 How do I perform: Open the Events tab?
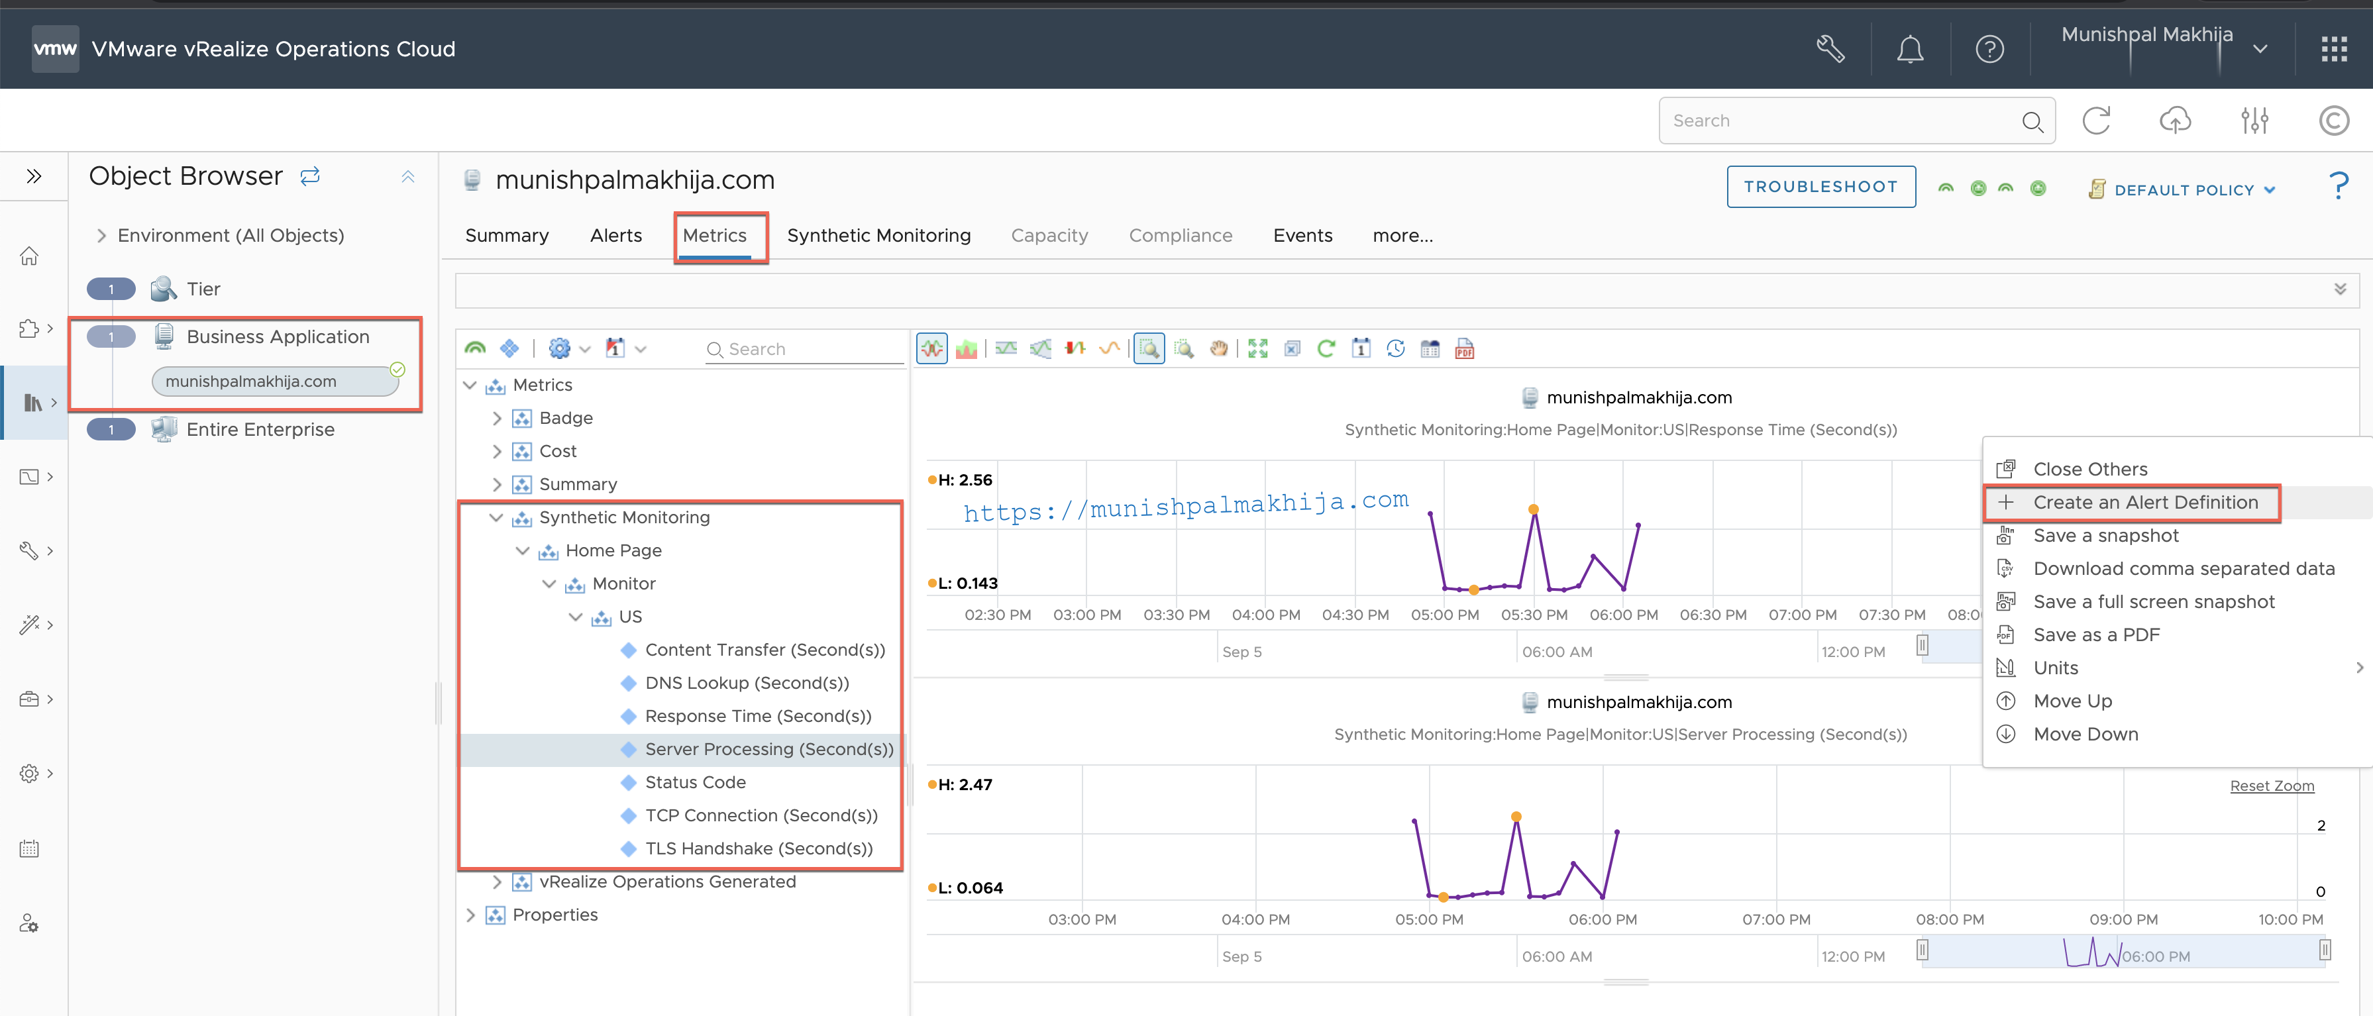pos(1302,236)
